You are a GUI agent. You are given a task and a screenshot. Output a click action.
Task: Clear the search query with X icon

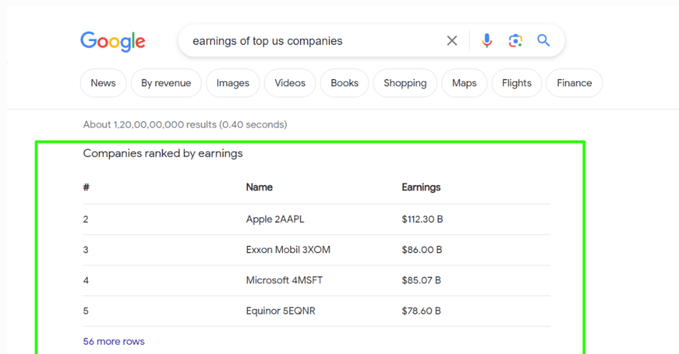coord(452,41)
